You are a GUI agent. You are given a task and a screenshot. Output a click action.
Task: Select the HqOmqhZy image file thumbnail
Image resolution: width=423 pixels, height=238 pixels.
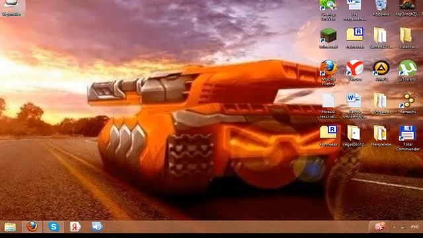(407, 8)
